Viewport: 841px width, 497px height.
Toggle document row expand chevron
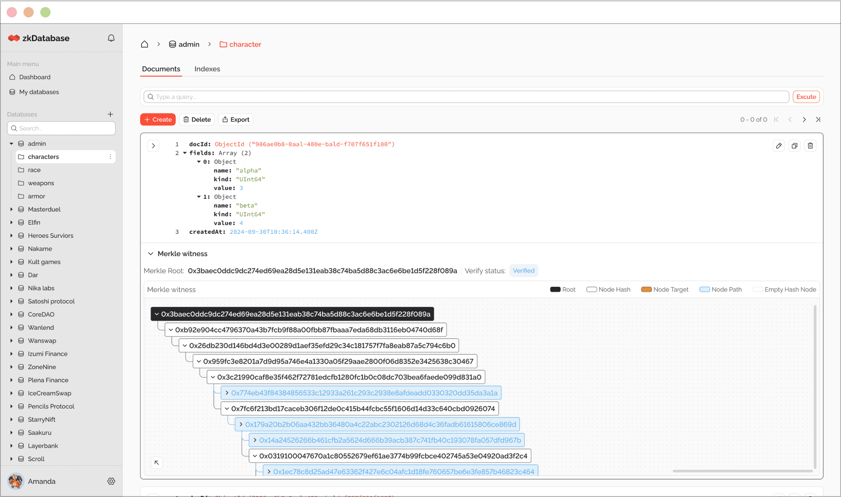click(153, 146)
